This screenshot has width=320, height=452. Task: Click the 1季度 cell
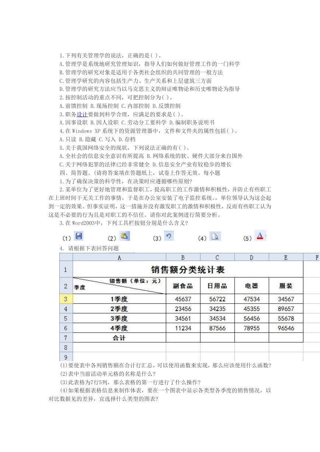pyautogui.click(x=119, y=299)
